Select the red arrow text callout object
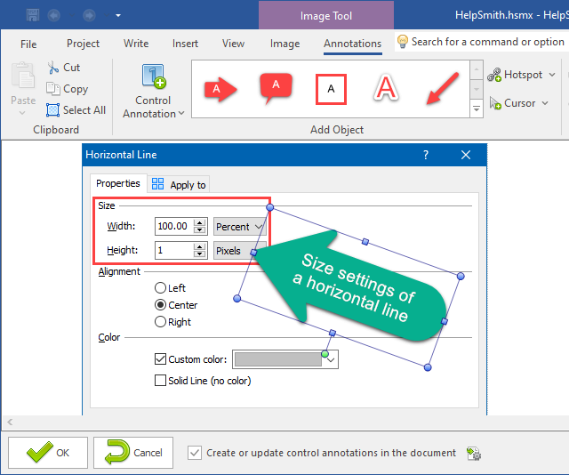The image size is (569, 475). pyautogui.click(x=220, y=88)
